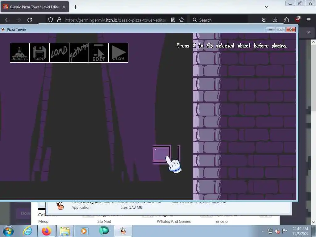Screen dimensions: 316x237
Task: Open a new browser tab
Action: click(75, 7)
